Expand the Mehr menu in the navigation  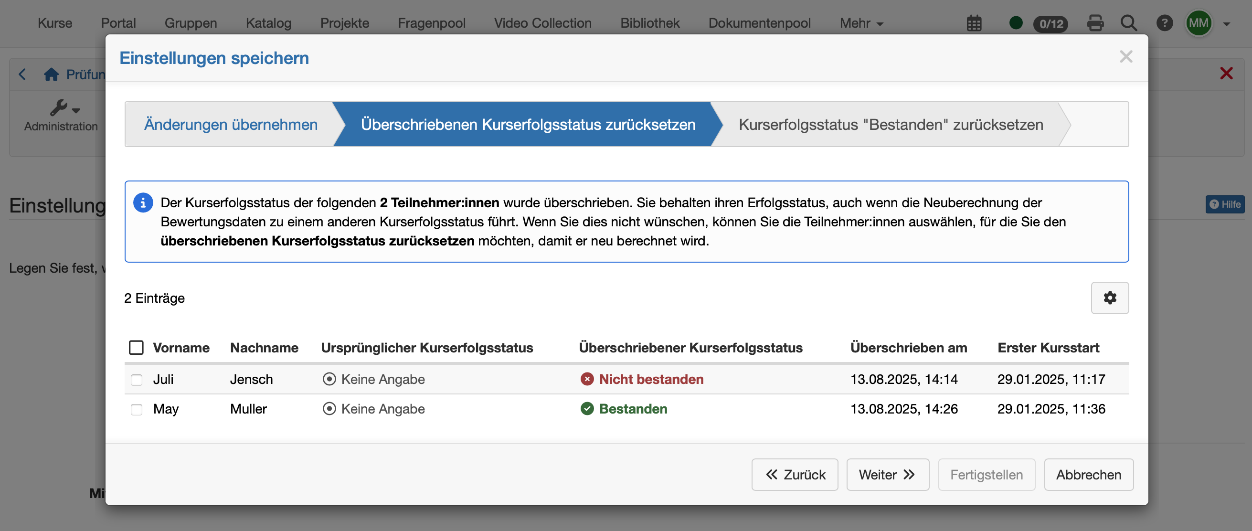coord(860,23)
